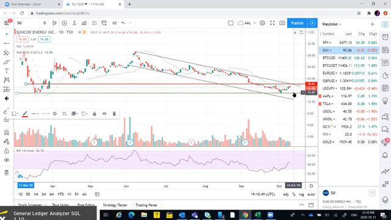The height and width of the screenshot is (220, 391).
Task: Take a chart snapshot with the camera icon
Action: coord(282,23)
